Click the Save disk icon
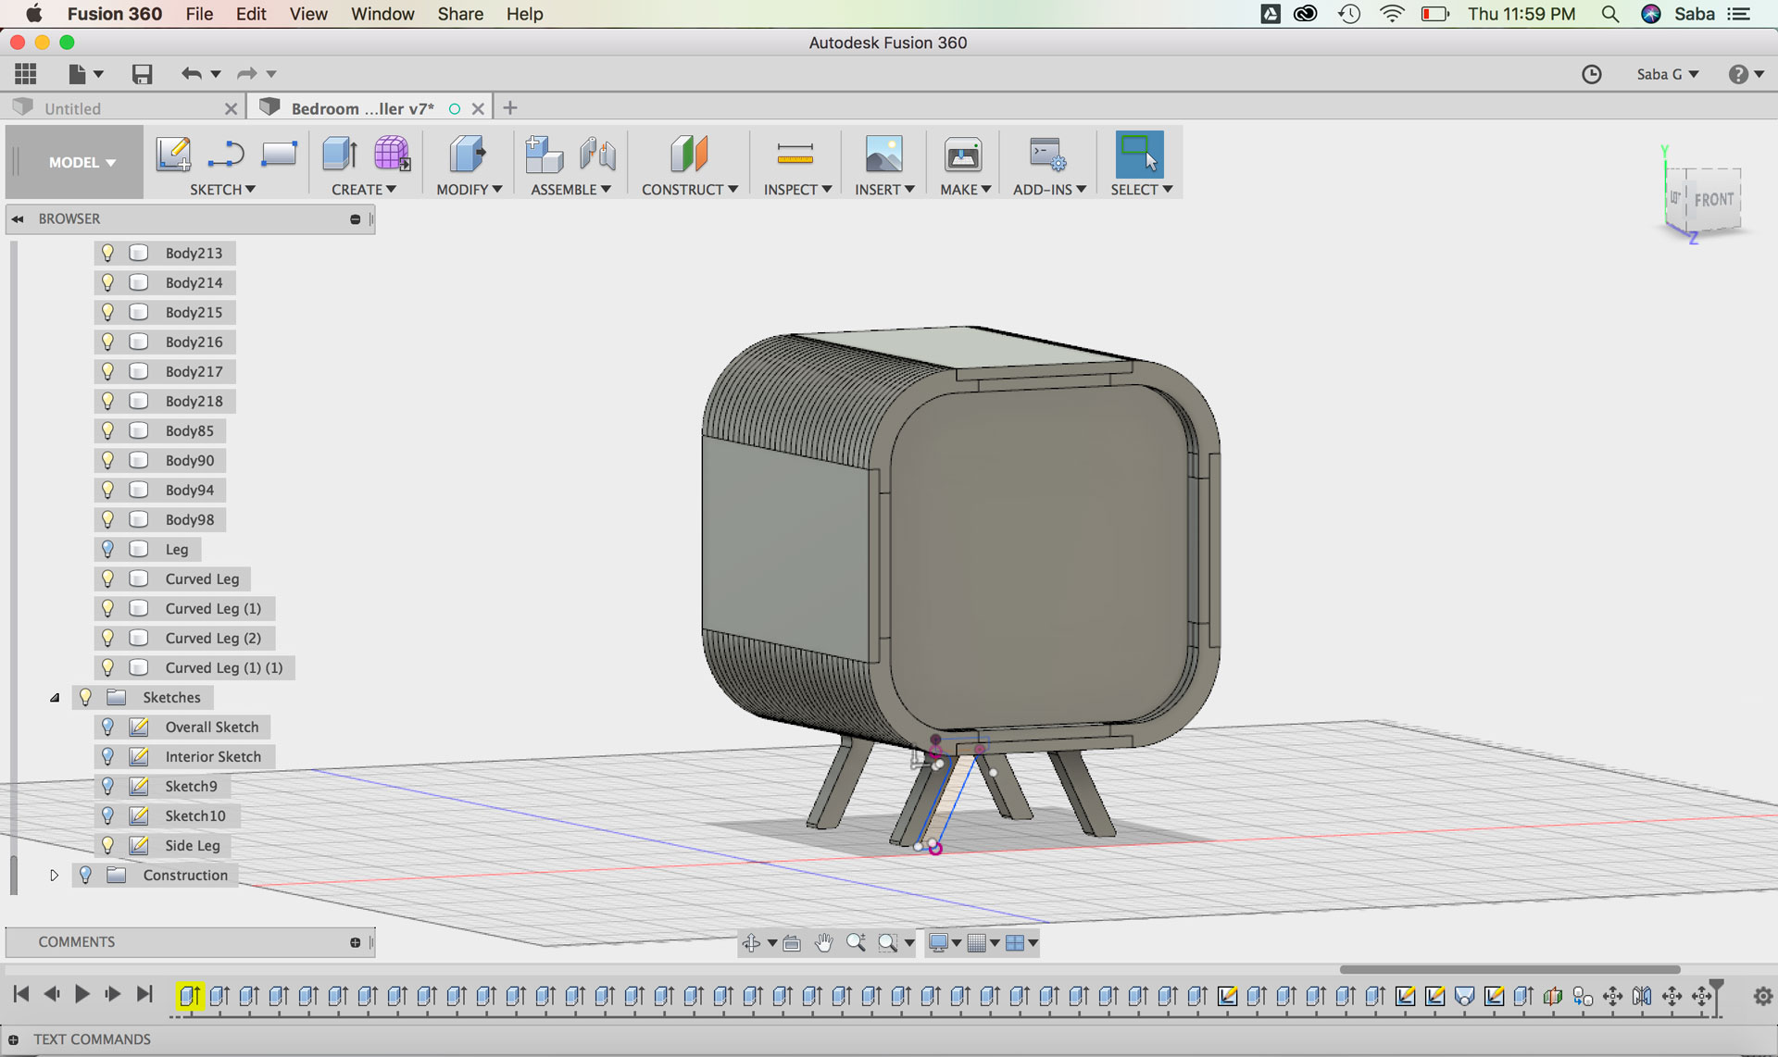The height and width of the screenshot is (1057, 1778). (142, 74)
